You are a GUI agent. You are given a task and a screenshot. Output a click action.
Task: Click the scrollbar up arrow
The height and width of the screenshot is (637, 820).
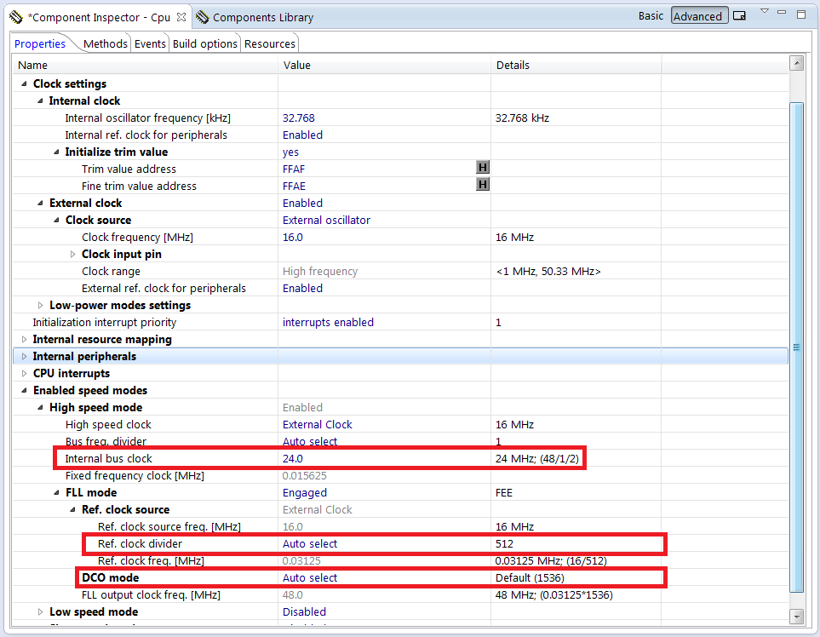tap(796, 64)
